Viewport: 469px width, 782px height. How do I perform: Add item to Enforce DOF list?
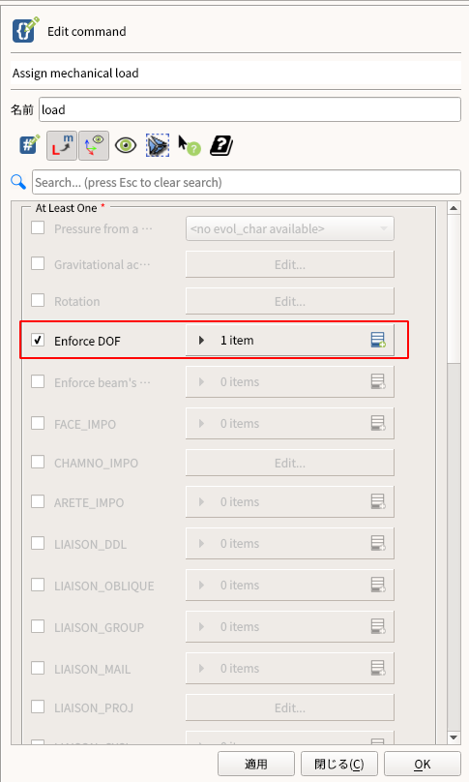[x=378, y=340]
